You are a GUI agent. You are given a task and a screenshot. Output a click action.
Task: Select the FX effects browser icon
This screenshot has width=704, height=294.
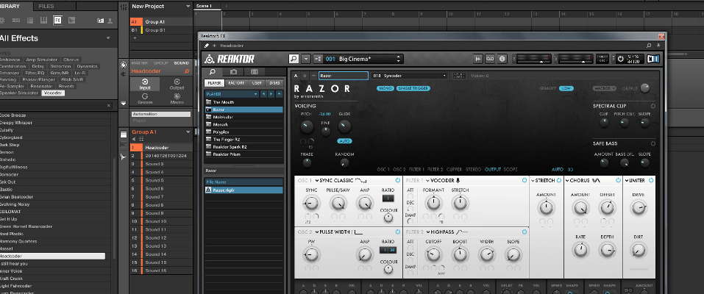point(57,20)
